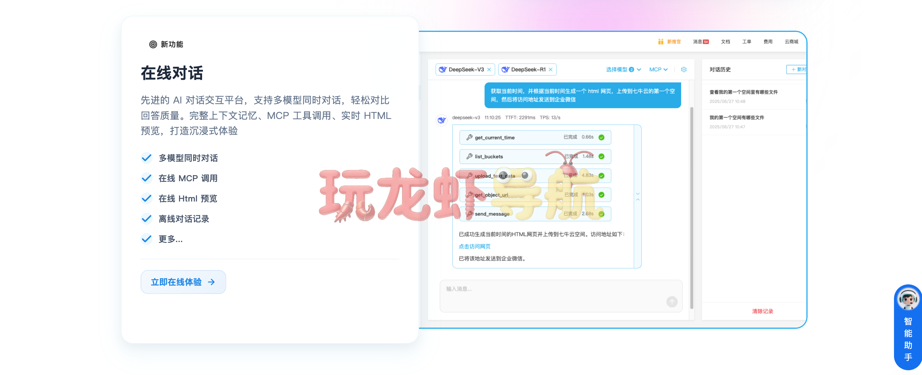The height and width of the screenshot is (375, 922).
Task: Close the DeepSeek-V3 model tab
Action: 489,69
